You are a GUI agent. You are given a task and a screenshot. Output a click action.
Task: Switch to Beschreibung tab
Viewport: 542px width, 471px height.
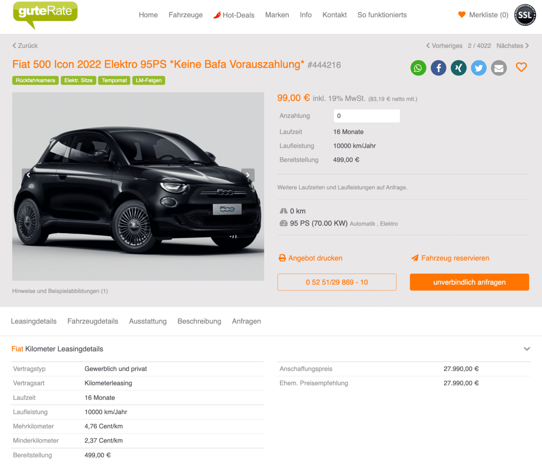pos(199,321)
